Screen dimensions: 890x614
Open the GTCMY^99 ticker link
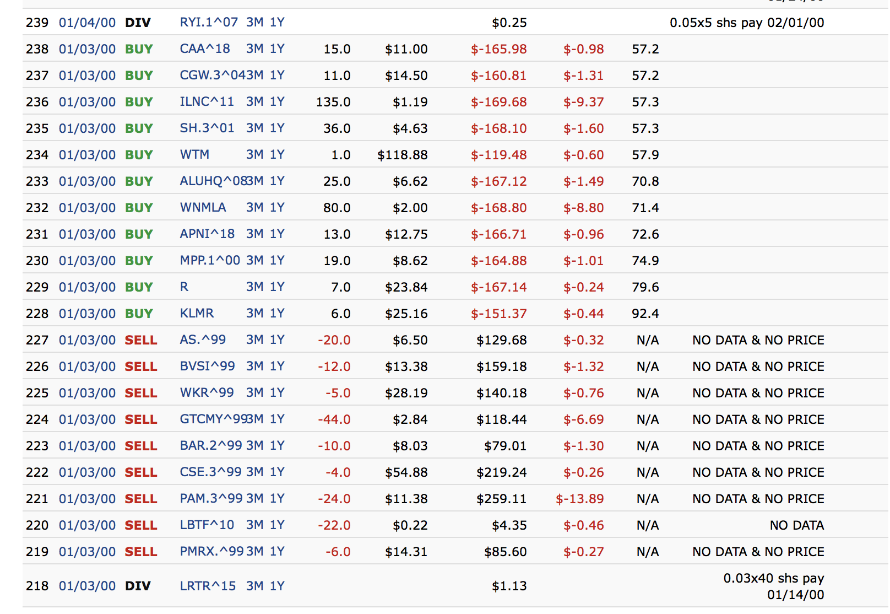(213, 419)
